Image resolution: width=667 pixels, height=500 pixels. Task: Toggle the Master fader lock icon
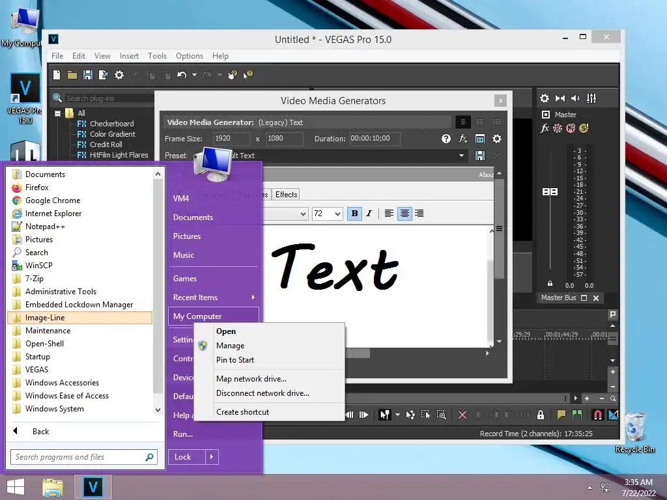click(x=550, y=284)
